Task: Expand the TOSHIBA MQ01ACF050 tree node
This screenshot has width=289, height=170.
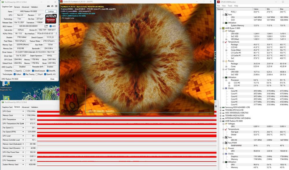Action: click(x=221, y=115)
